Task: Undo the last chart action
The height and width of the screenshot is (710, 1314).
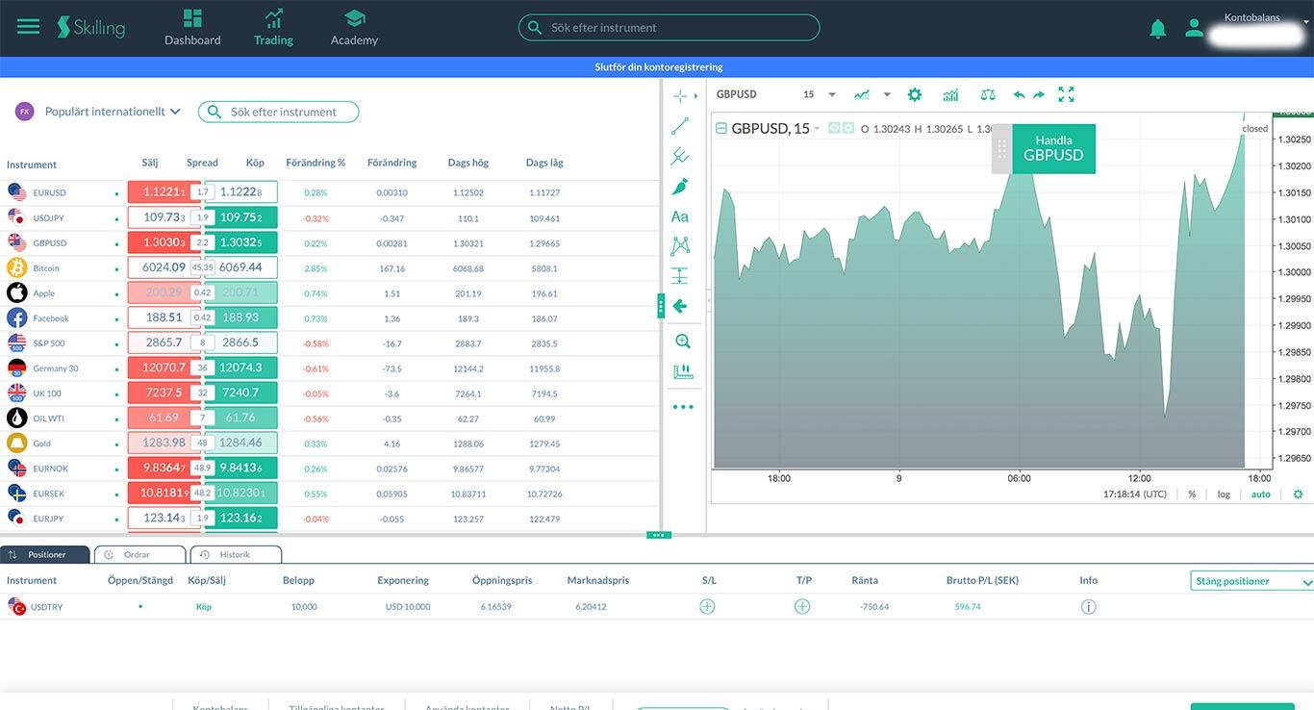Action: pos(1019,94)
